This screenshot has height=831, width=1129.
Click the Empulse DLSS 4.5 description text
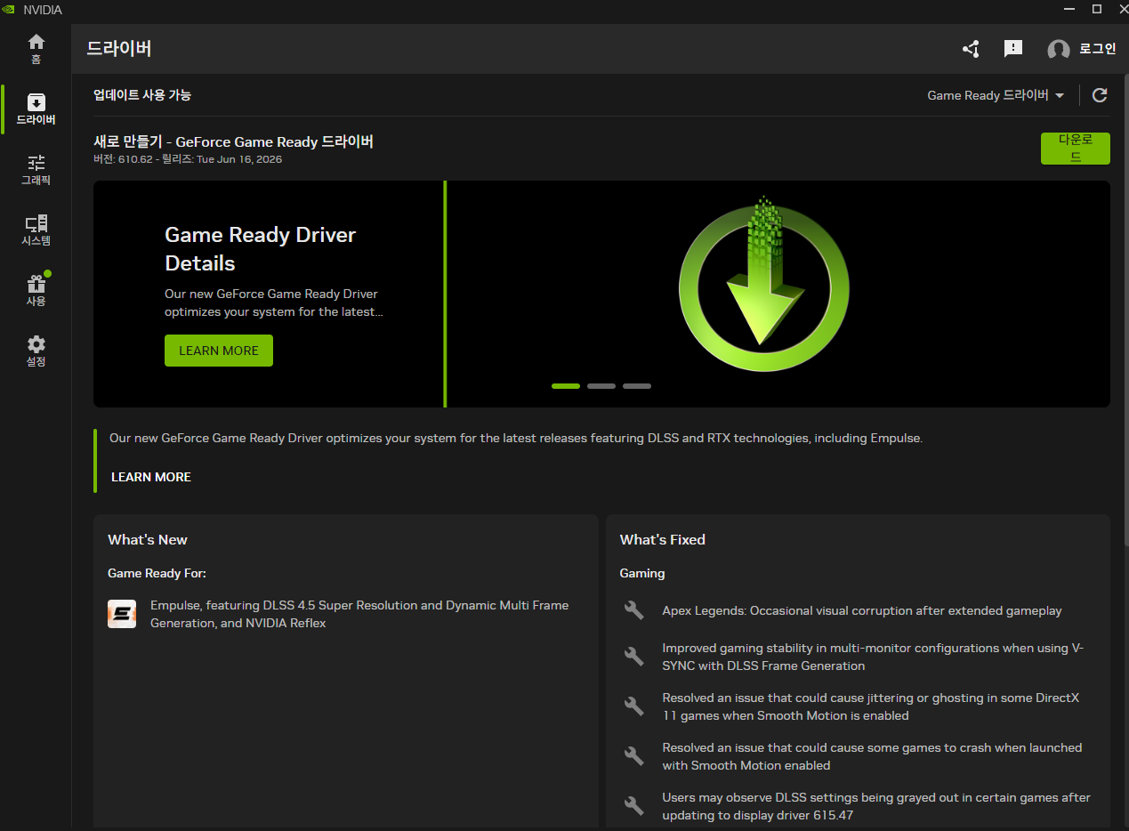[x=359, y=614]
